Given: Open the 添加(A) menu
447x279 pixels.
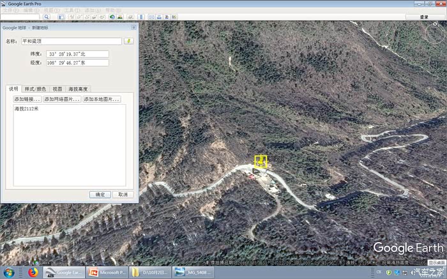Looking at the screenshot, I should pos(93,10).
